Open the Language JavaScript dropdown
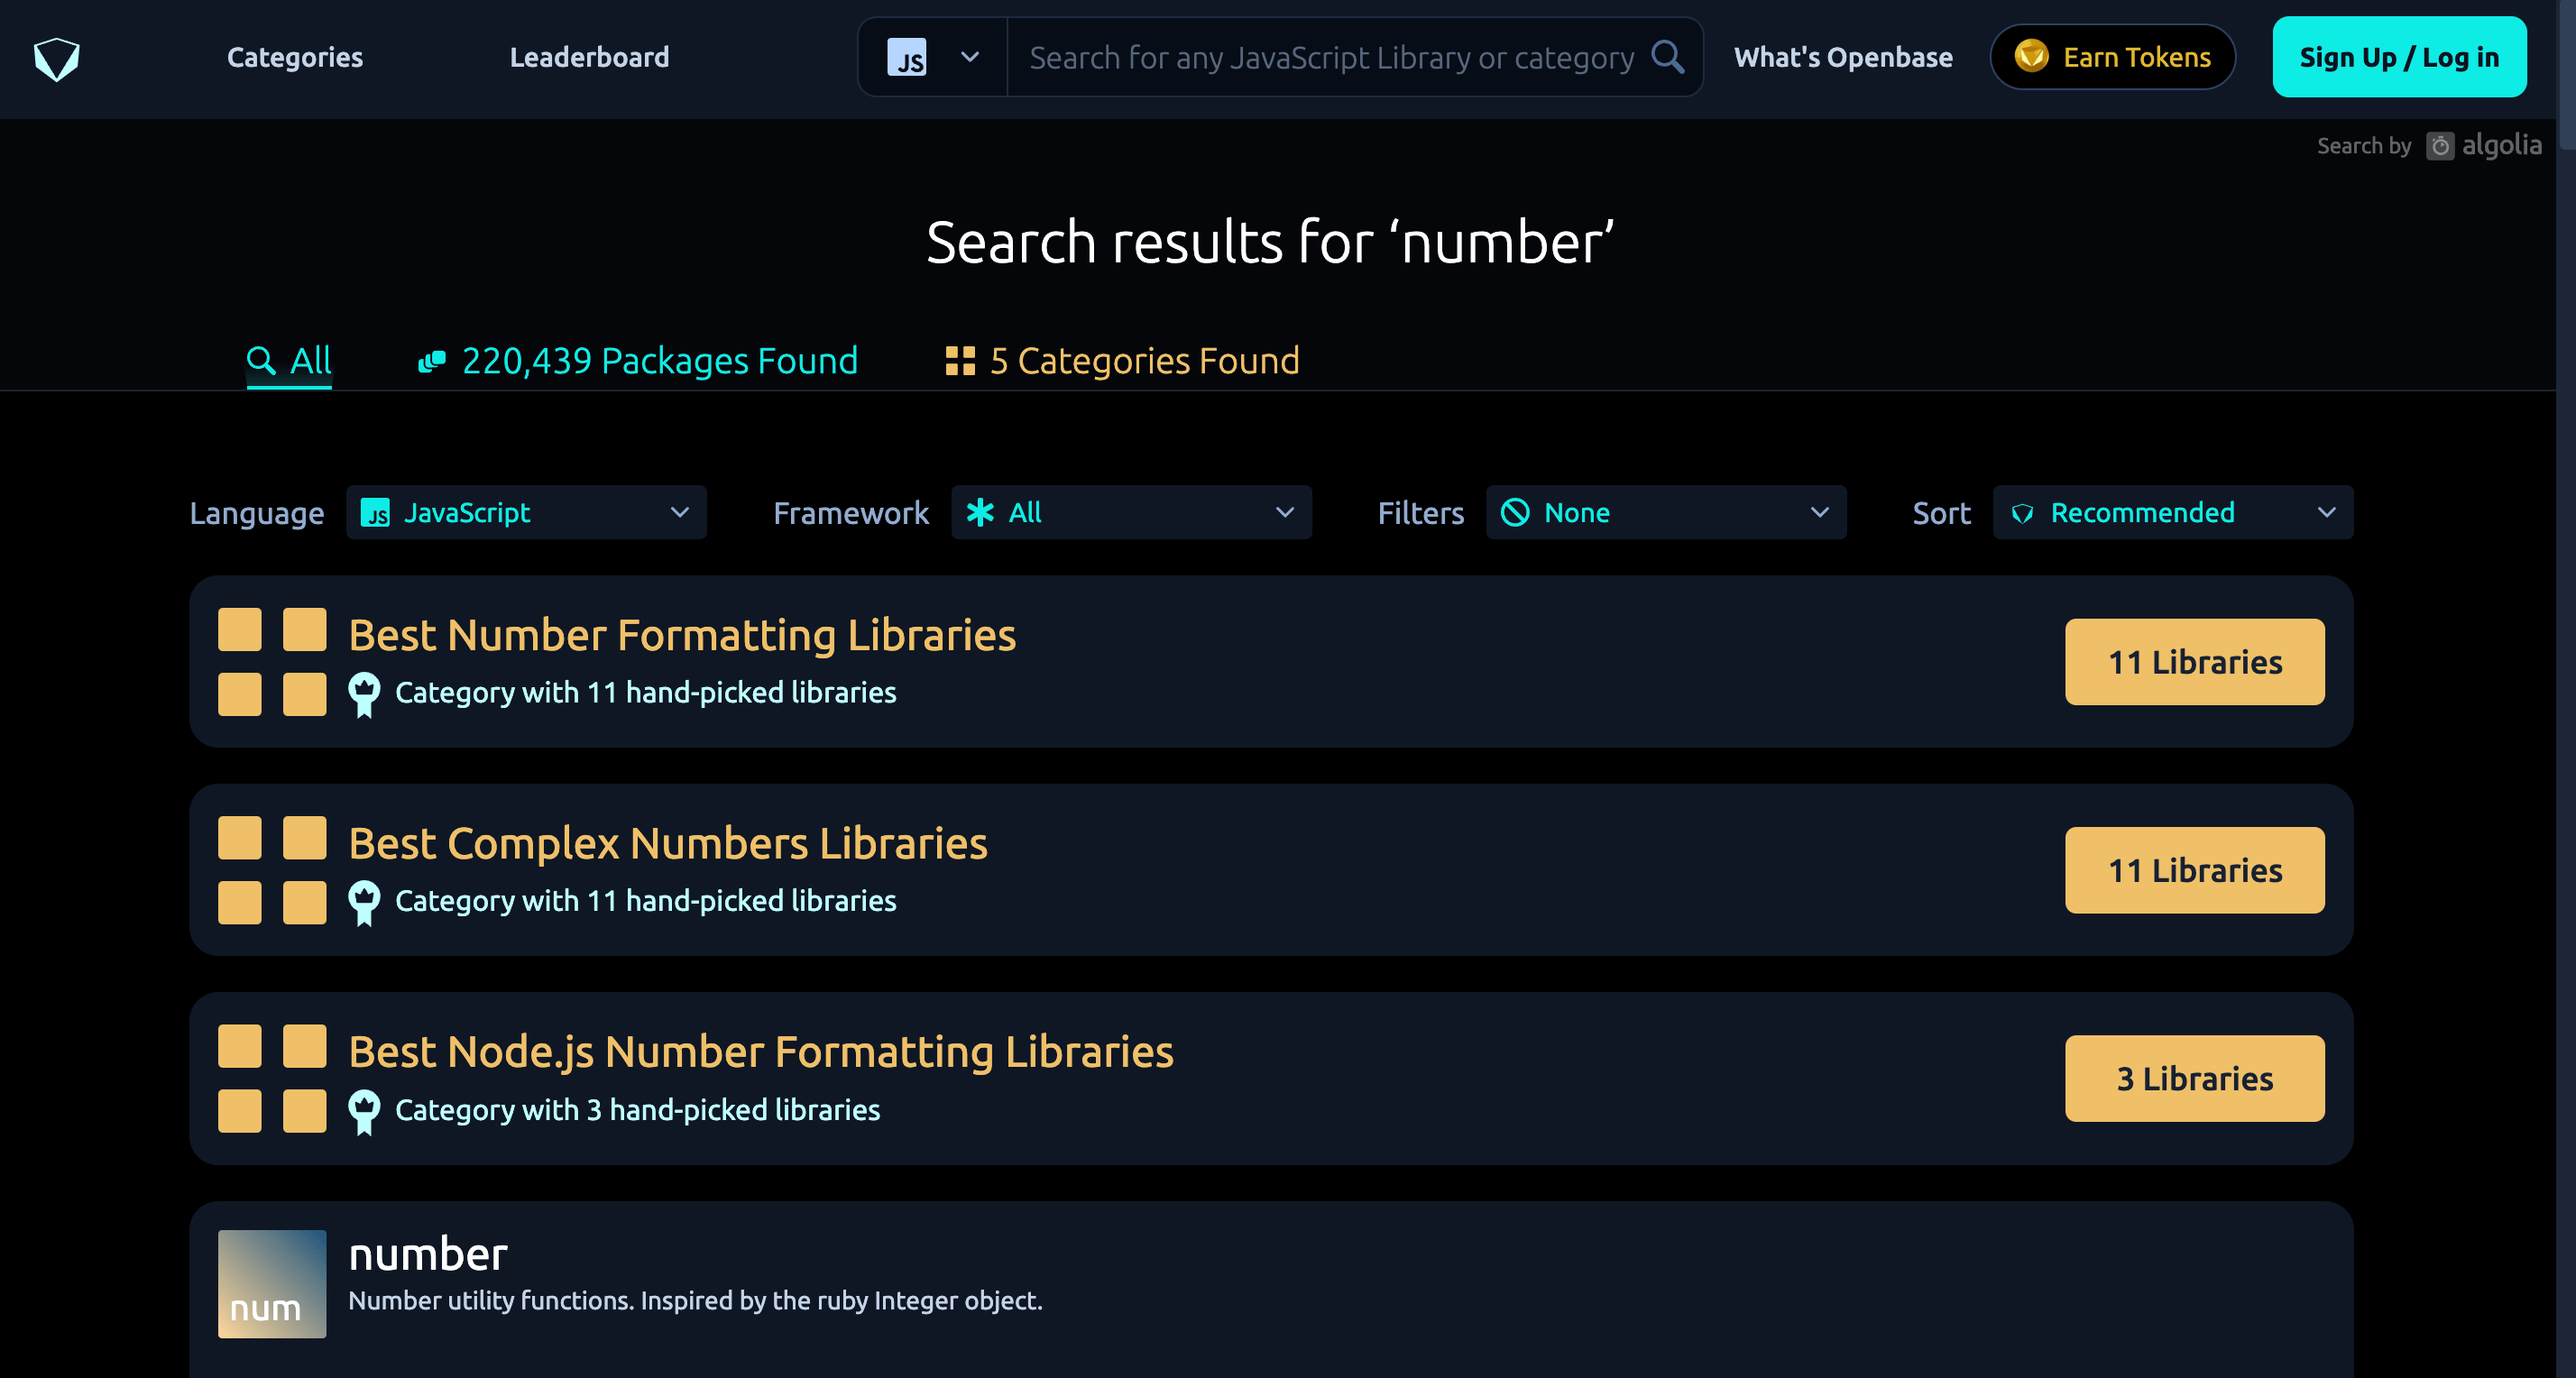Viewport: 2576px width, 1378px height. (526, 513)
